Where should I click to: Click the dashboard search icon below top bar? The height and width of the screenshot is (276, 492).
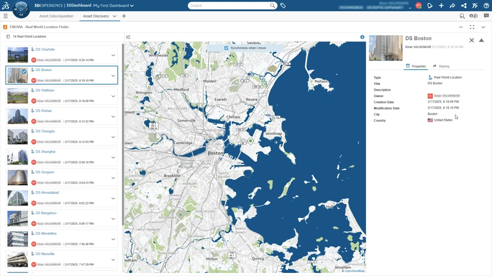(462, 16)
